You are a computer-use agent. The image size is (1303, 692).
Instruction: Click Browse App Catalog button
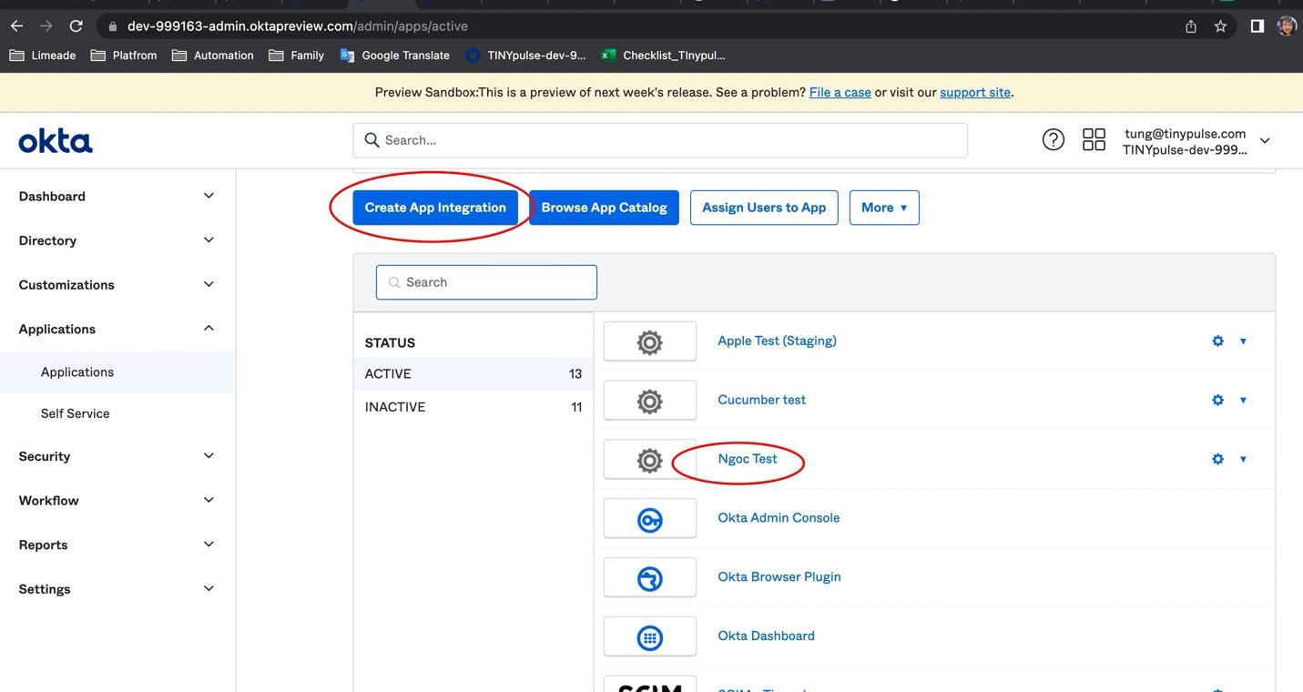(604, 208)
